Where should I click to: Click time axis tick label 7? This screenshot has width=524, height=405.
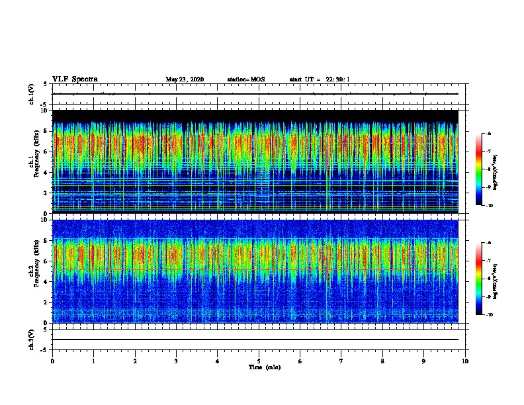(341, 361)
